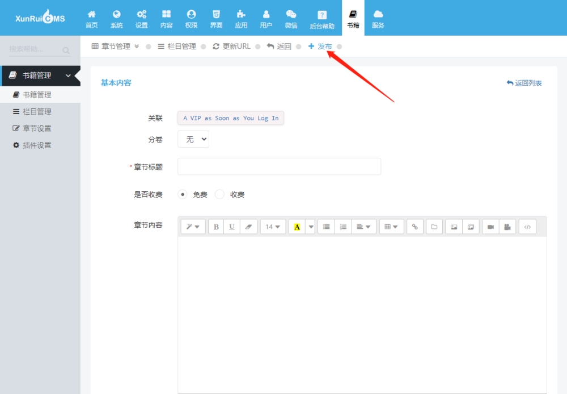Click into the 章节内容 editor area
This screenshot has height=394, width=567.
(362, 315)
